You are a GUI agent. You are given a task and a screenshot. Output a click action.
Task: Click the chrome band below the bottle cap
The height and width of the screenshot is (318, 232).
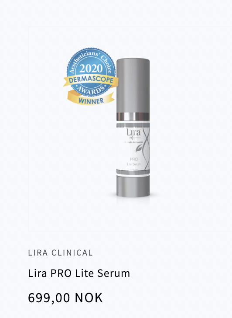coord(133,117)
